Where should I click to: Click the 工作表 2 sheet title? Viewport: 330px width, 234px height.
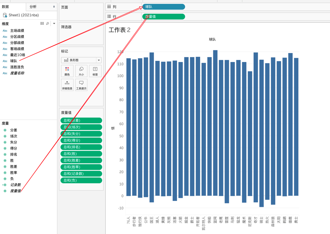(119, 30)
